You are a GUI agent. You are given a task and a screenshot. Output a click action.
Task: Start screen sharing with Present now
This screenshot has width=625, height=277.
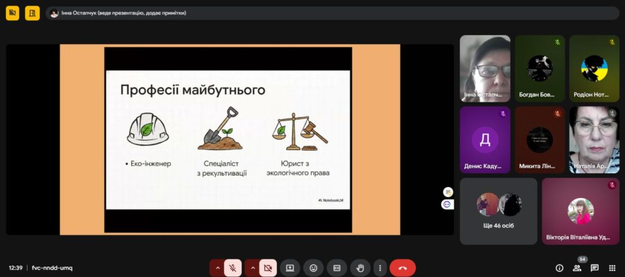[x=290, y=268]
